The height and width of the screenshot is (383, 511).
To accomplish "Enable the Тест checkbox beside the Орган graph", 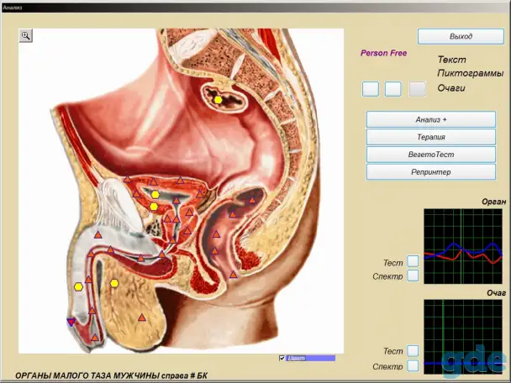I will pyautogui.click(x=413, y=261).
